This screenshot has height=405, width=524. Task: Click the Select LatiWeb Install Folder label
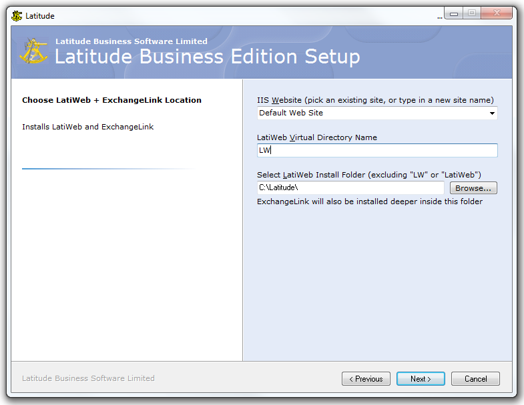[x=369, y=175]
